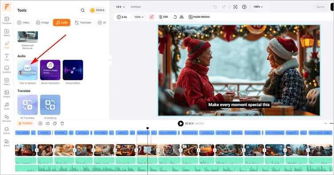
Task: Select the 'Enjoy exclusiv...' subtitle clip
Action: (x=167, y=133)
